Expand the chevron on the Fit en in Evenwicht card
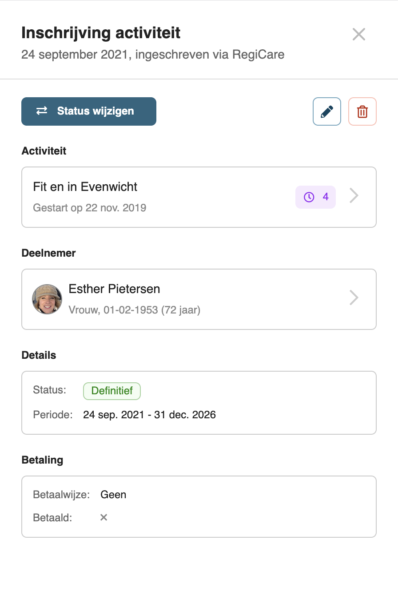Screen dimensions: 398x603 pos(354,196)
